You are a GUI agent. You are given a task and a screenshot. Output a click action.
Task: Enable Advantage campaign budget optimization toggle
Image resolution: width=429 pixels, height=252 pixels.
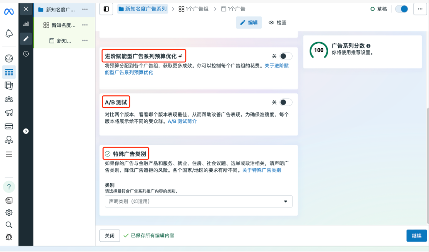pos(285,56)
